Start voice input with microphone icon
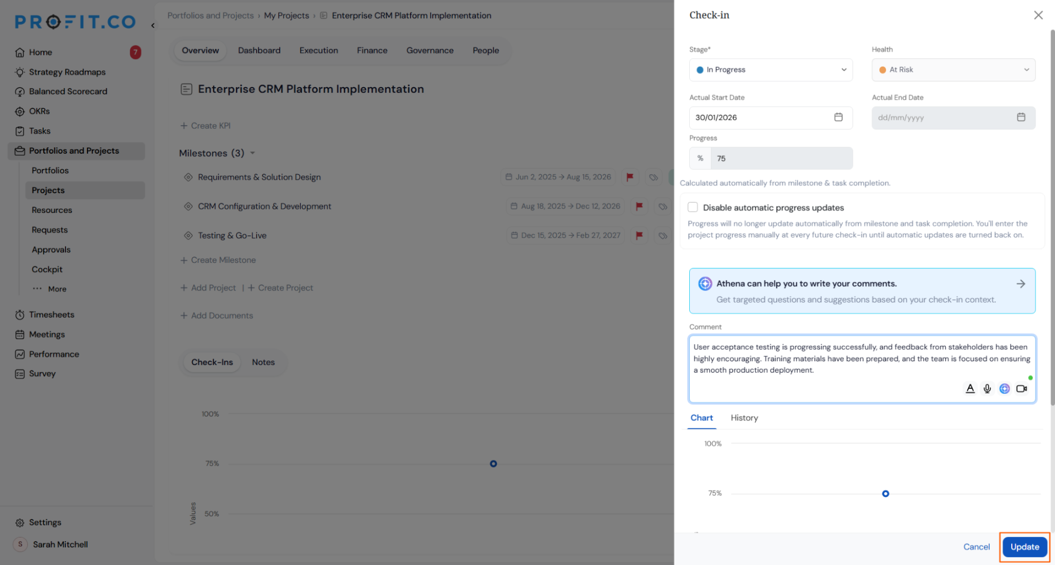The image size is (1055, 565). tap(987, 389)
